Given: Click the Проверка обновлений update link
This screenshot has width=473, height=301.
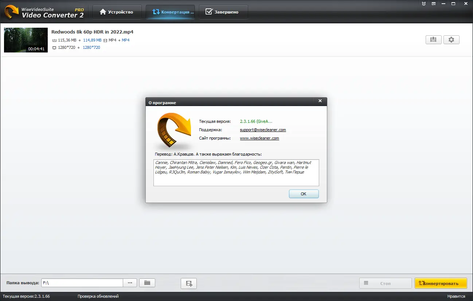Looking at the screenshot, I should (x=98, y=296).
